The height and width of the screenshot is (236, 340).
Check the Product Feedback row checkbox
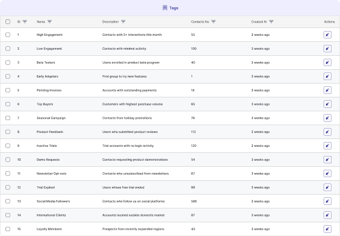pos(8,132)
